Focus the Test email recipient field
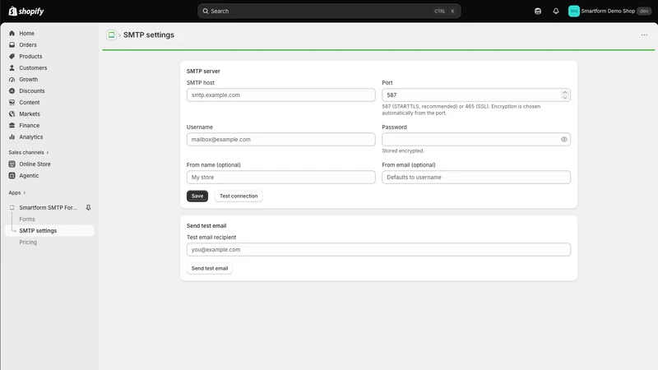The image size is (658, 370). point(378,250)
